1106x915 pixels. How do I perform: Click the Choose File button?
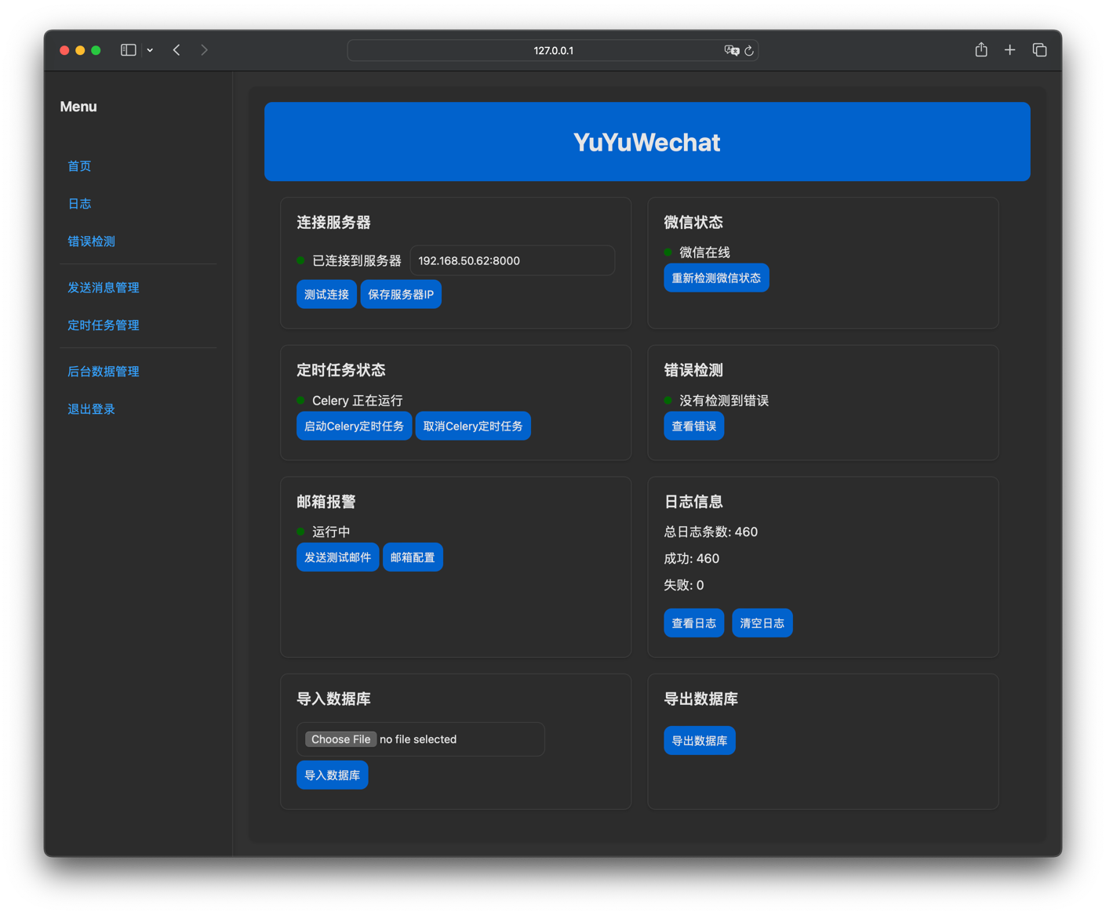(x=340, y=739)
